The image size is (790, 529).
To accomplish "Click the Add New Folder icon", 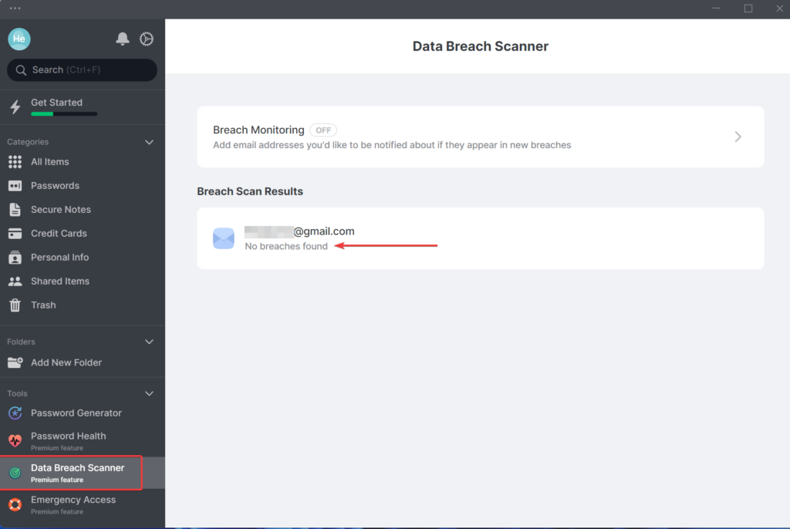I will coord(15,362).
